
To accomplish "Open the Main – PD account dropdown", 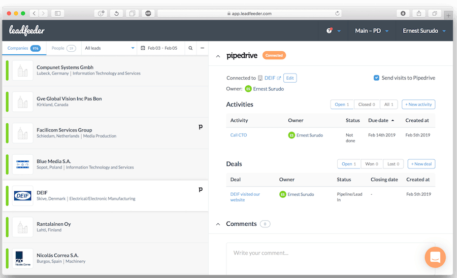I will coord(372,31).
